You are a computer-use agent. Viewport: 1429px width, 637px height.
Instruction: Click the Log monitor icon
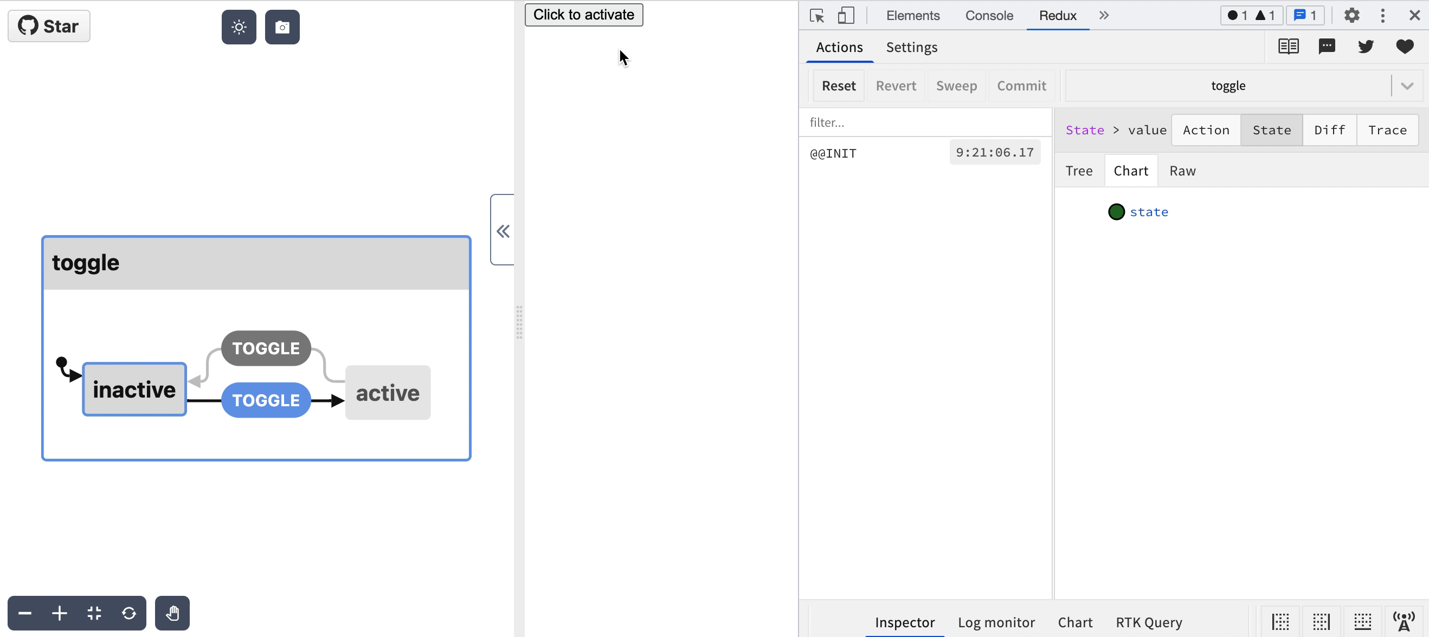pos(996,621)
